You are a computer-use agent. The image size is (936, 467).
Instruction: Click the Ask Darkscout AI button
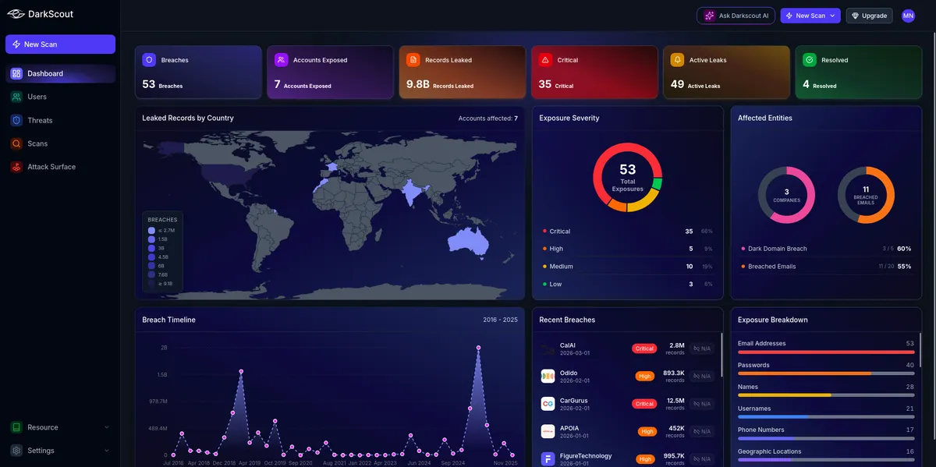736,16
